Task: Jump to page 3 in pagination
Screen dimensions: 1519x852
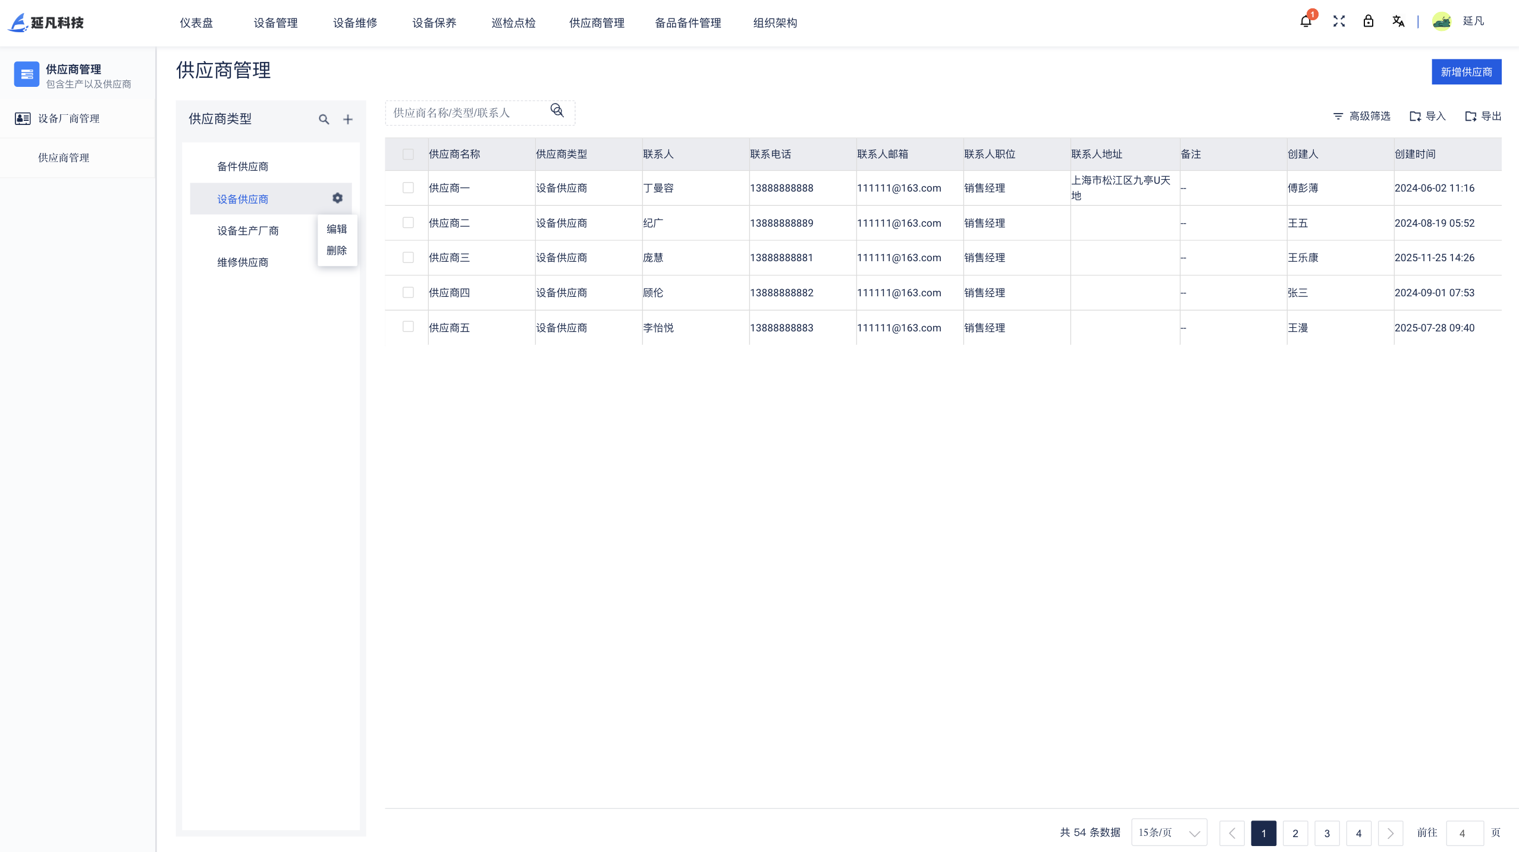Action: click(1326, 833)
